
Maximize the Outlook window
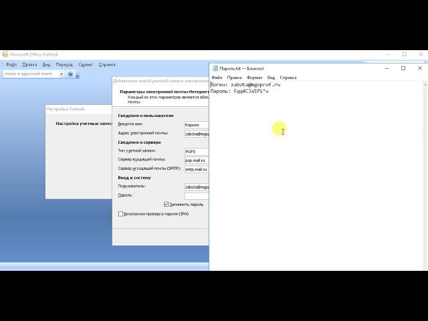click(x=404, y=54)
